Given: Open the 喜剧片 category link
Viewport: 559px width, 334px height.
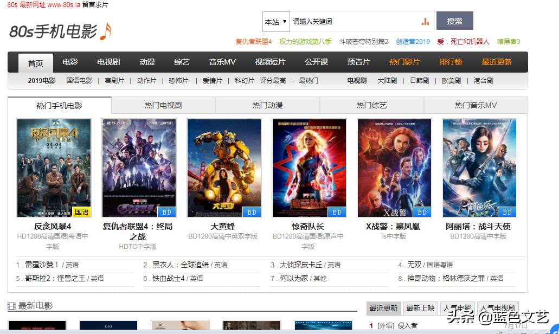Looking at the screenshot, I should click(114, 81).
